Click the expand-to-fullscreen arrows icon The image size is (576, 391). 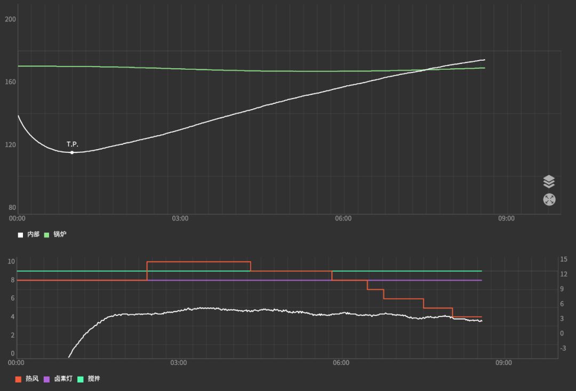click(549, 200)
